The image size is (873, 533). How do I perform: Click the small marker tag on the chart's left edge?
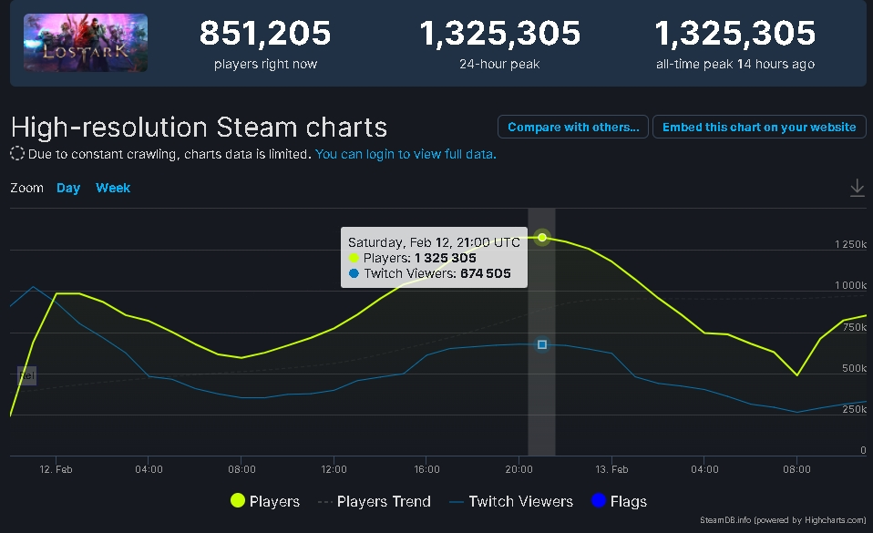click(x=26, y=374)
